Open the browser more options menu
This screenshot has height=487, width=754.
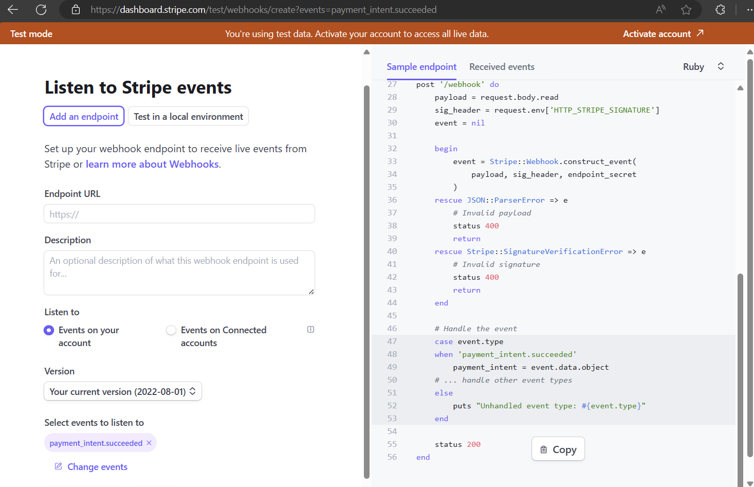click(x=750, y=10)
